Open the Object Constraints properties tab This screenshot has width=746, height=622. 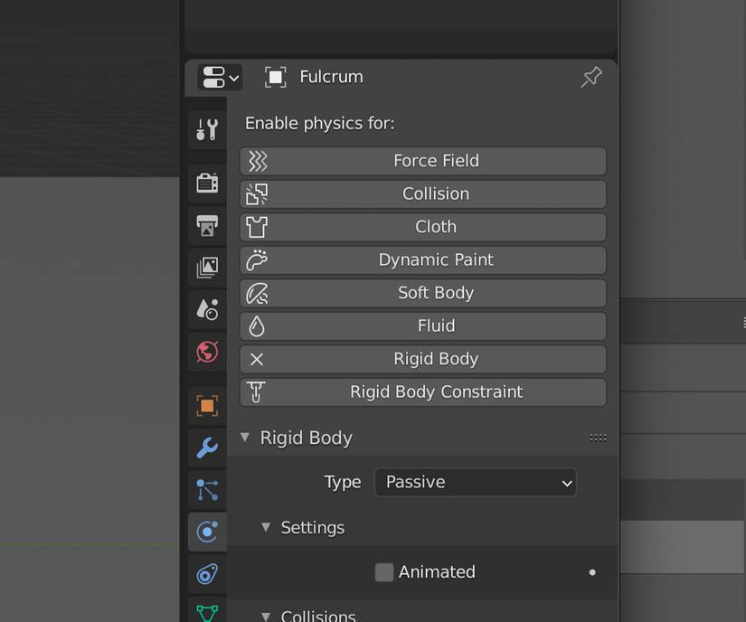pyautogui.click(x=207, y=574)
